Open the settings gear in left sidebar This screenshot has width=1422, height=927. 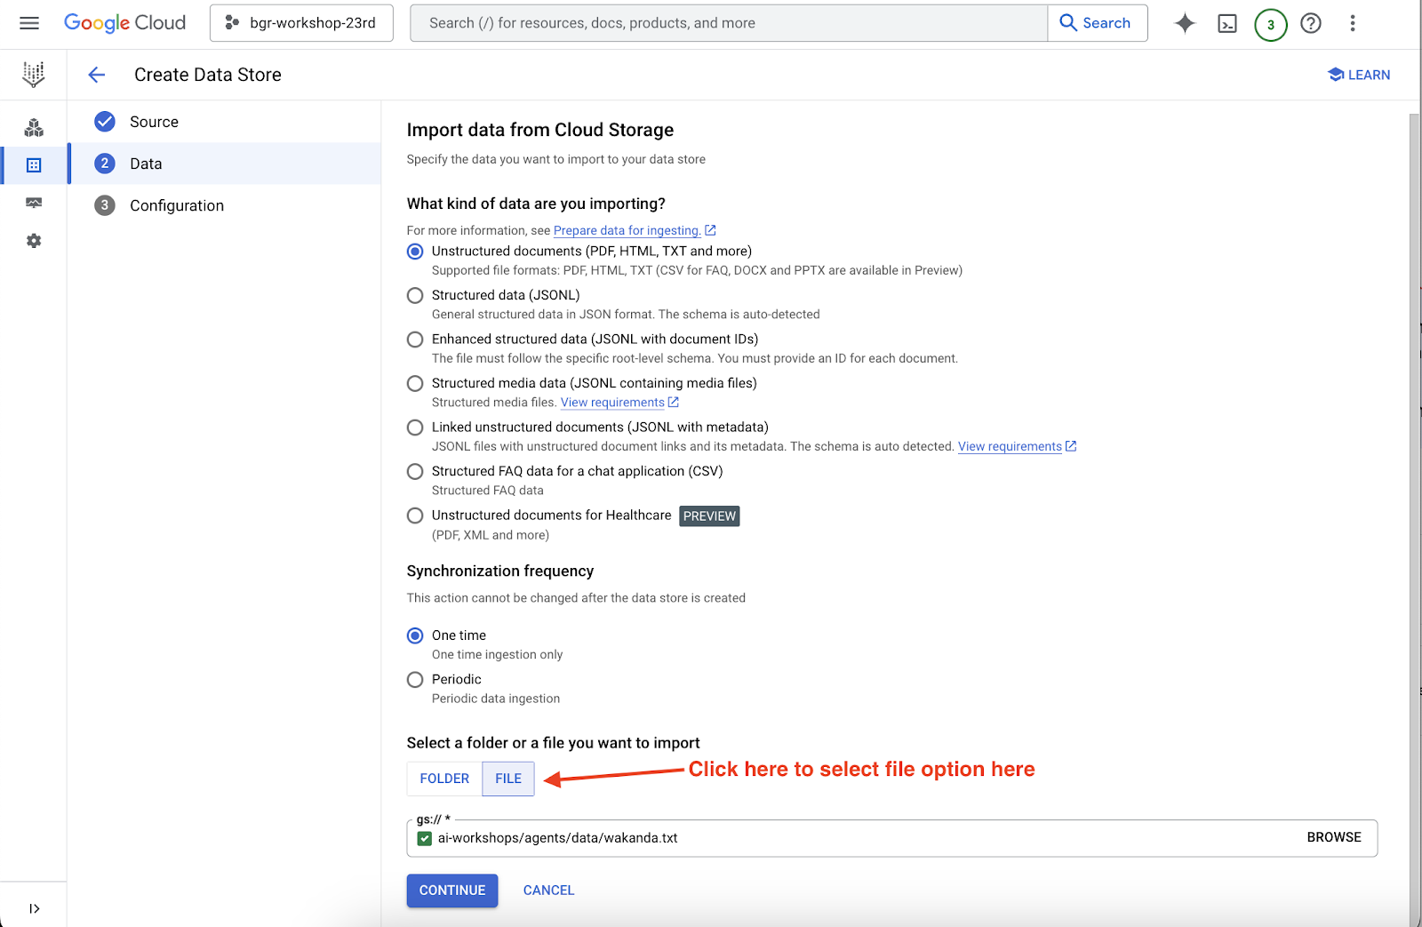coord(34,241)
